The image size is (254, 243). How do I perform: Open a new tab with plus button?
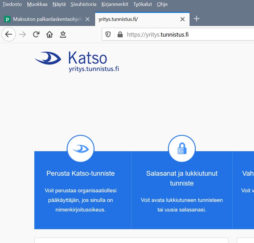197,19
